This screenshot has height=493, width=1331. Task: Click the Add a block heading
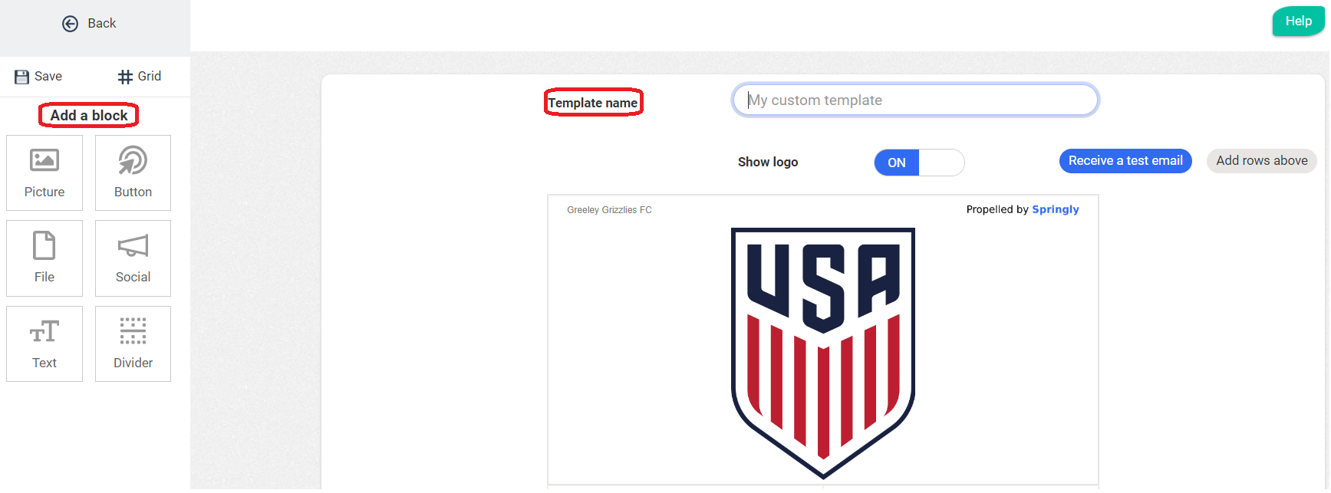pos(89,116)
